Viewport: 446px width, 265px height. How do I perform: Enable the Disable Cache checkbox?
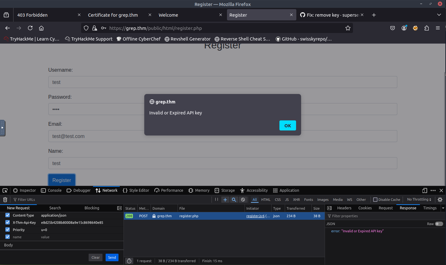click(x=375, y=200)
